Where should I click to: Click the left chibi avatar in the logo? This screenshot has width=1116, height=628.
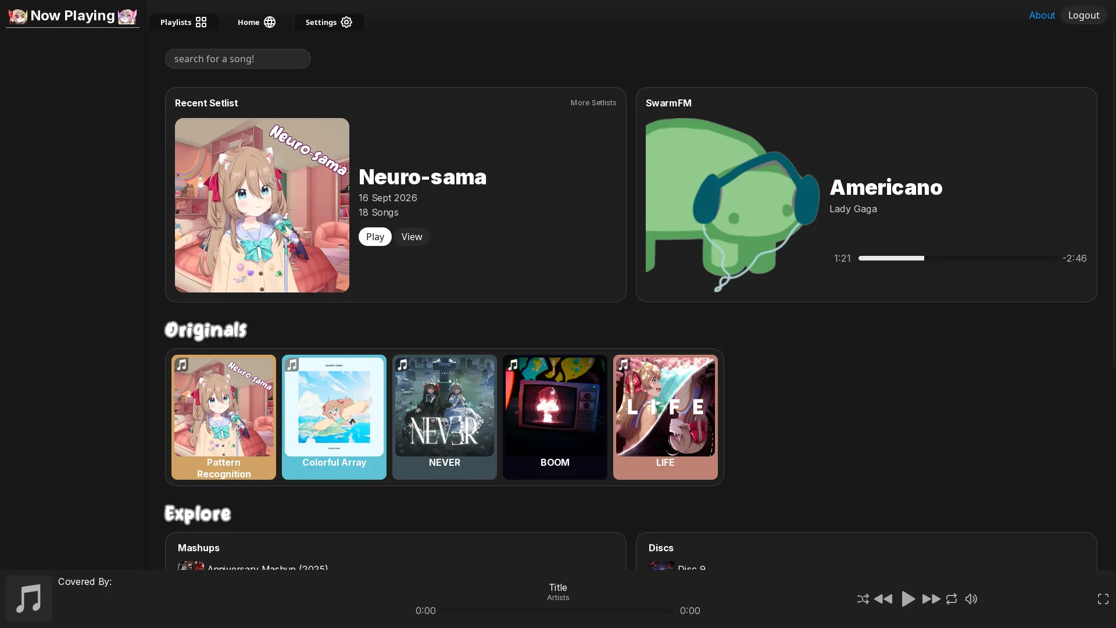click(18, 16)
